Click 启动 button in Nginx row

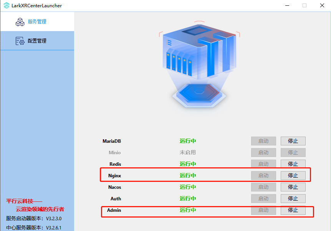[x=263, y=175]
